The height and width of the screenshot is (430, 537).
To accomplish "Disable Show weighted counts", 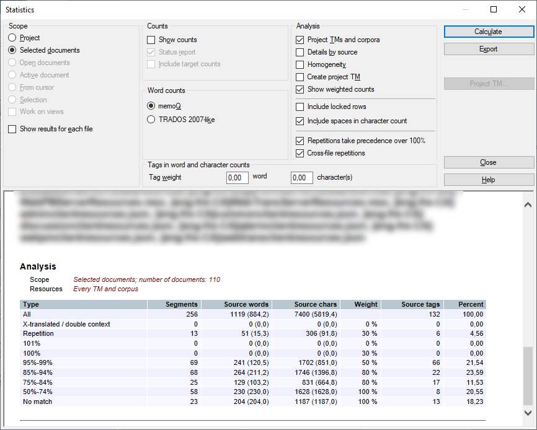I will click(x=300, y=89).
